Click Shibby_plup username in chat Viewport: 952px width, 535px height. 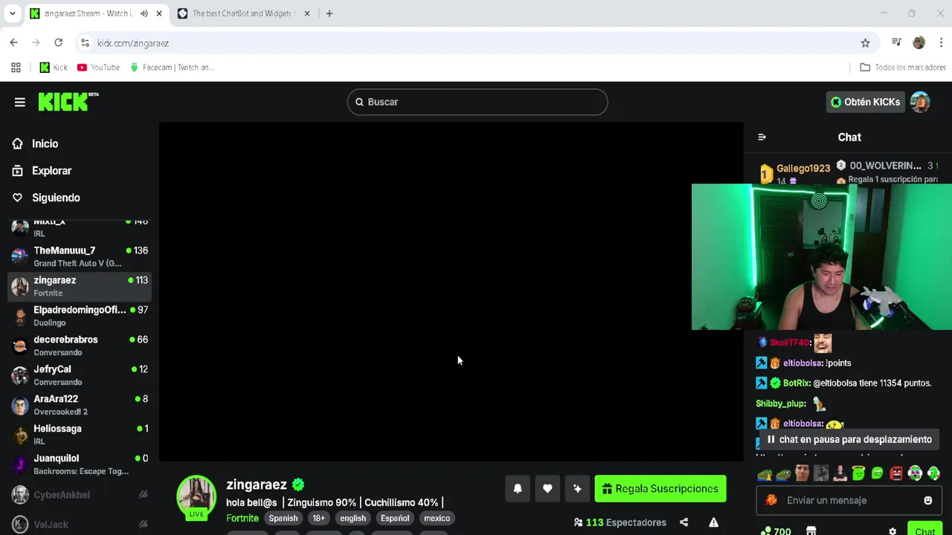click(780, 403)
